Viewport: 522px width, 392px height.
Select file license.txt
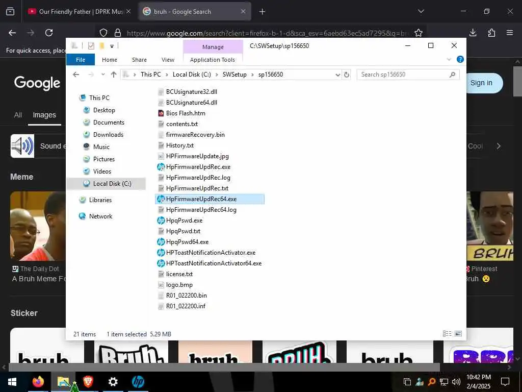click(179, 274)
